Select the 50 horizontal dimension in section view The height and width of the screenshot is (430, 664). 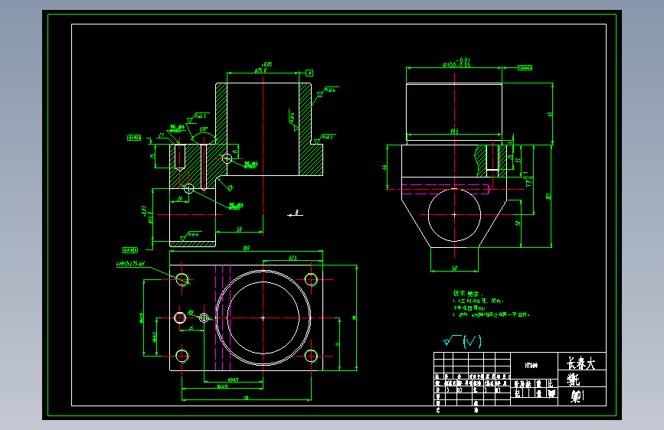click(x=239, y=229)
